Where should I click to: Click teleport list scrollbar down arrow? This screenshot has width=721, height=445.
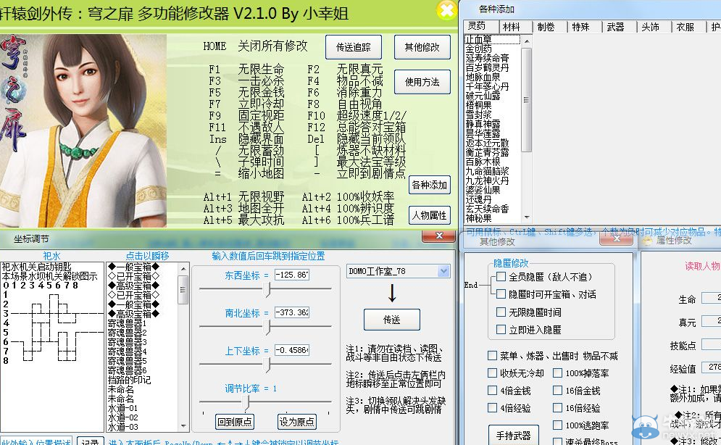click(x=183, y=426)
